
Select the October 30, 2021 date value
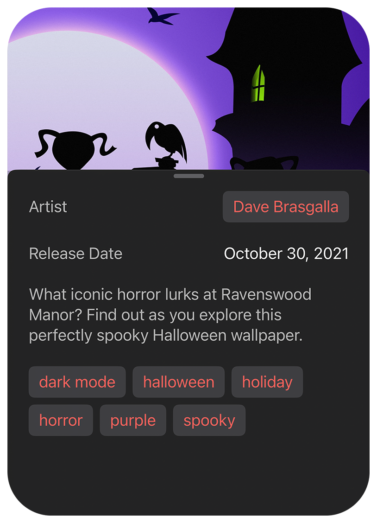point(286,254)
